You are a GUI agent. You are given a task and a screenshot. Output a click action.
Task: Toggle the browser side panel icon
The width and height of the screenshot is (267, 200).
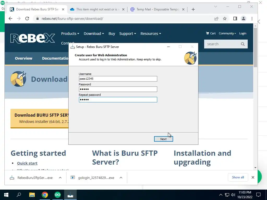point(235,18)
